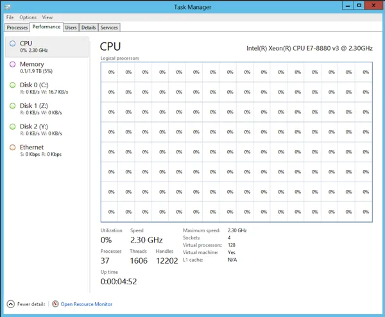385x317 pixels.
Task: Go to the Details tab
Action: point(89,28)
